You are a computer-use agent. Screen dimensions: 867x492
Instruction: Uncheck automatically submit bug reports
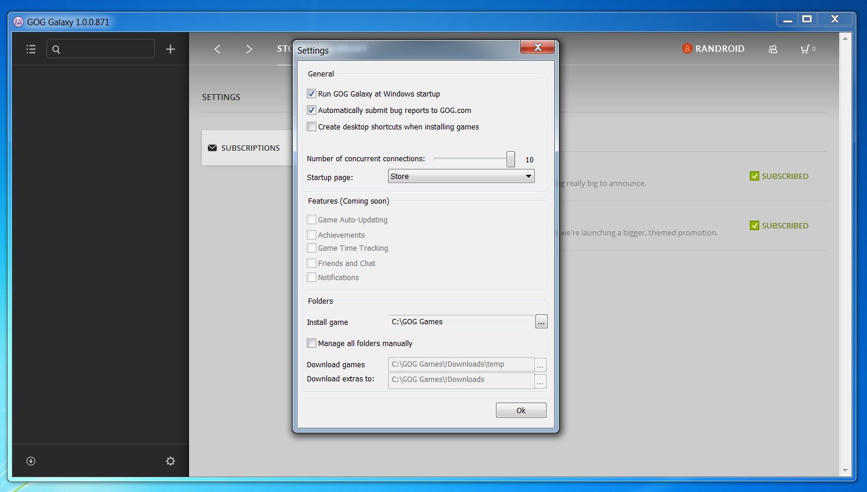pyautogui.click(x=312, y=110)
